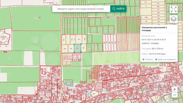Zoom out with the minus button
The width and height of the screenshot is (183, 103).
pos(175,95)
